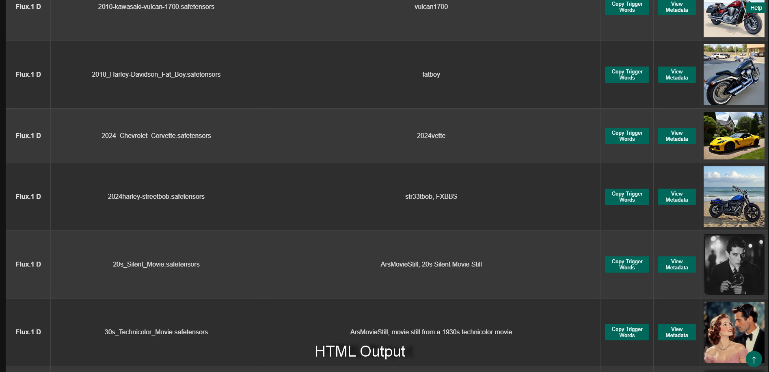Screen dimensions: 769x372
Task: Click the trigger word fatboy
Action: pyautogui.click(x=431, y=74)
